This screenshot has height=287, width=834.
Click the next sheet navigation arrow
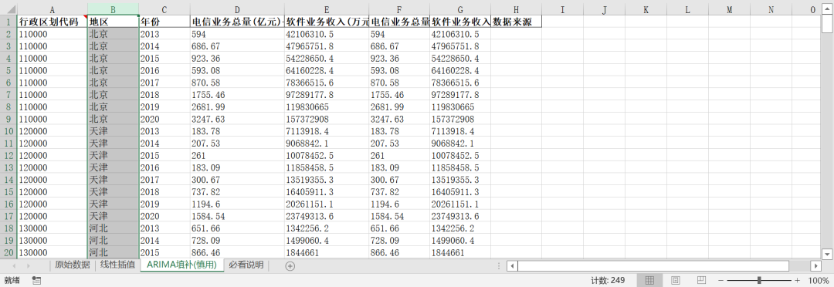click(x=29, y=265)
